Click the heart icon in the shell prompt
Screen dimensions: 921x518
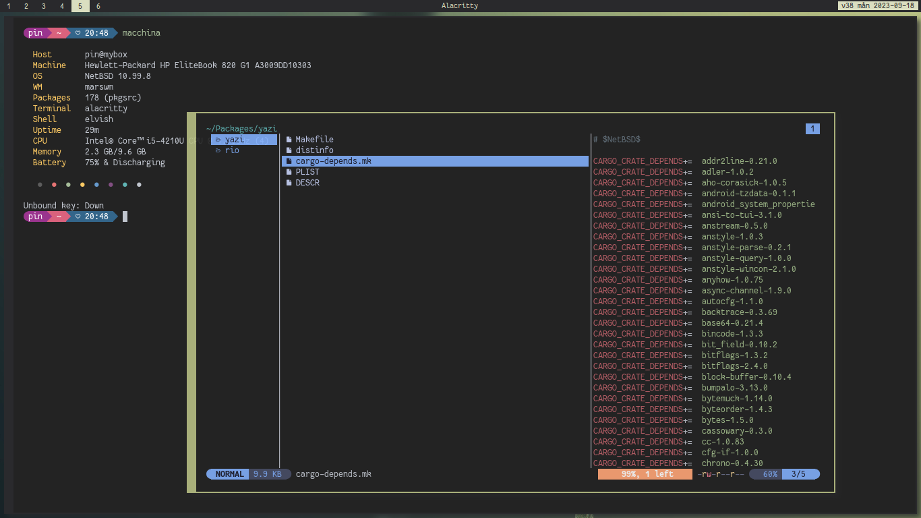pos(76,32)
